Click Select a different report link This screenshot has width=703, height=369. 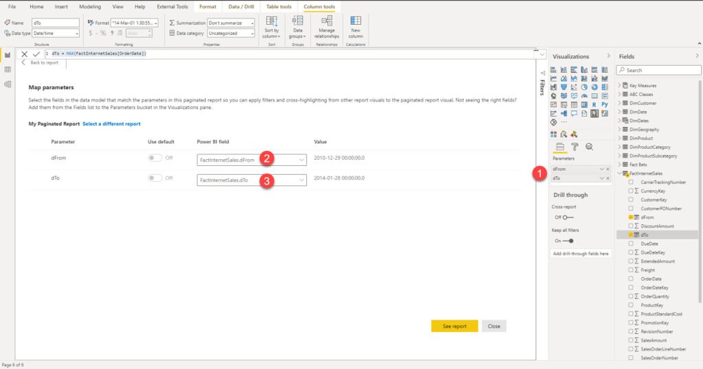112,123
